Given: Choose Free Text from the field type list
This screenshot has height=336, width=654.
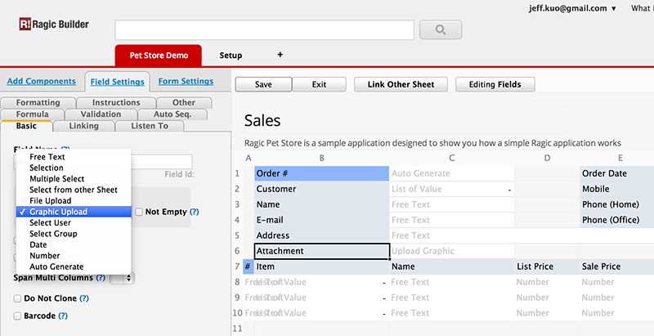Looking at the screenshot, I should coord(74,157).
